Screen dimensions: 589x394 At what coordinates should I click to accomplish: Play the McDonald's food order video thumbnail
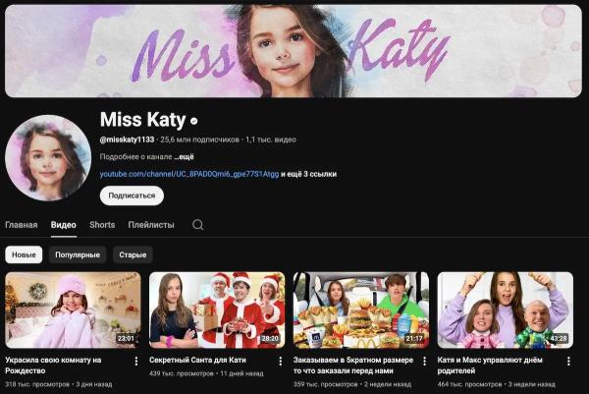[x=360, y=310]
